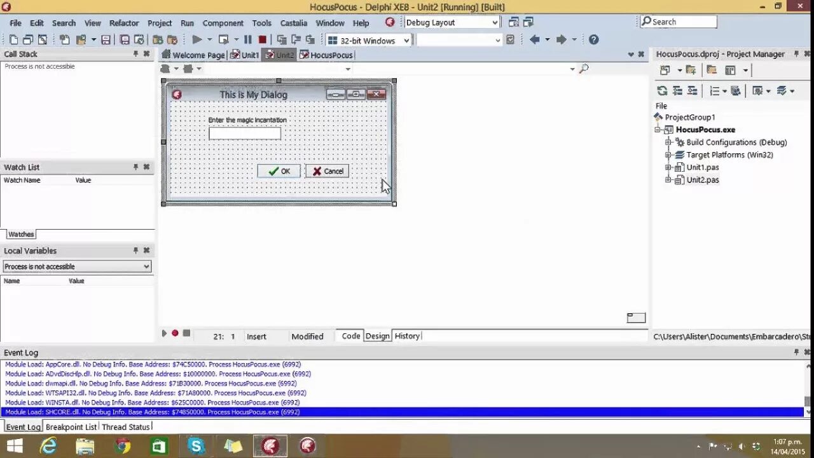The width and height of the screenshot is (814, 458).
Task: Open the Component menu
Action: pos(223,23)
